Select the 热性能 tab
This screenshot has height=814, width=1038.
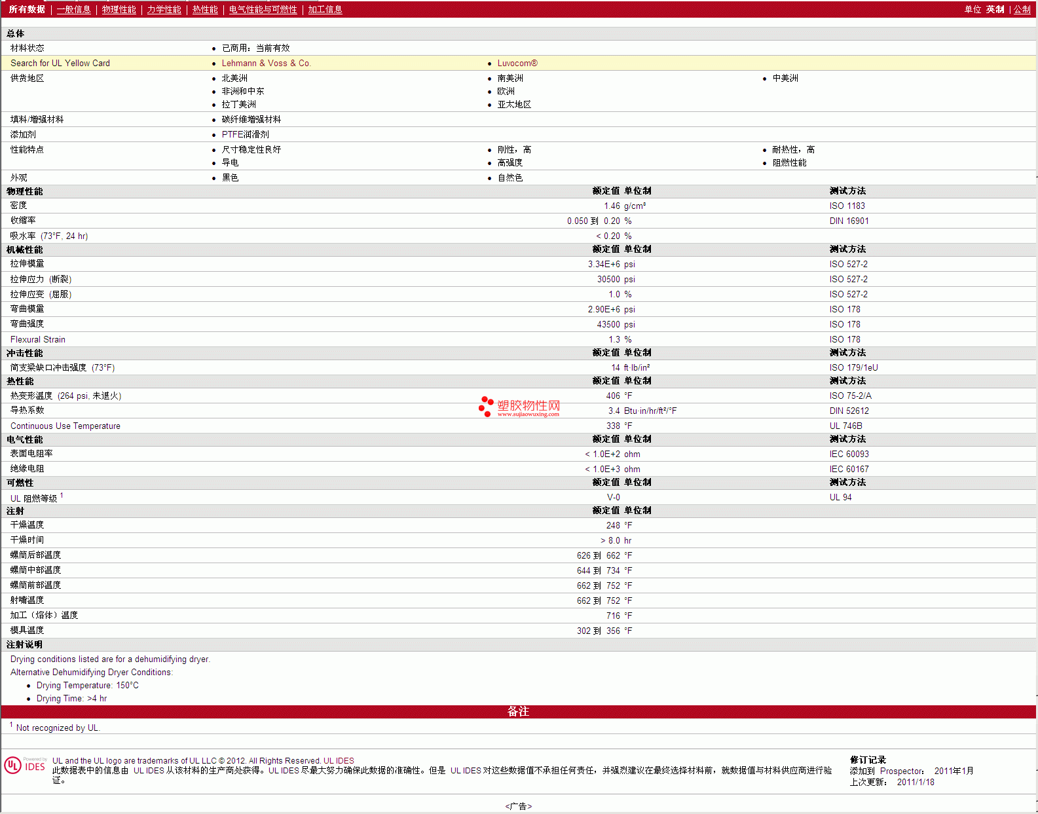(205, 9)
